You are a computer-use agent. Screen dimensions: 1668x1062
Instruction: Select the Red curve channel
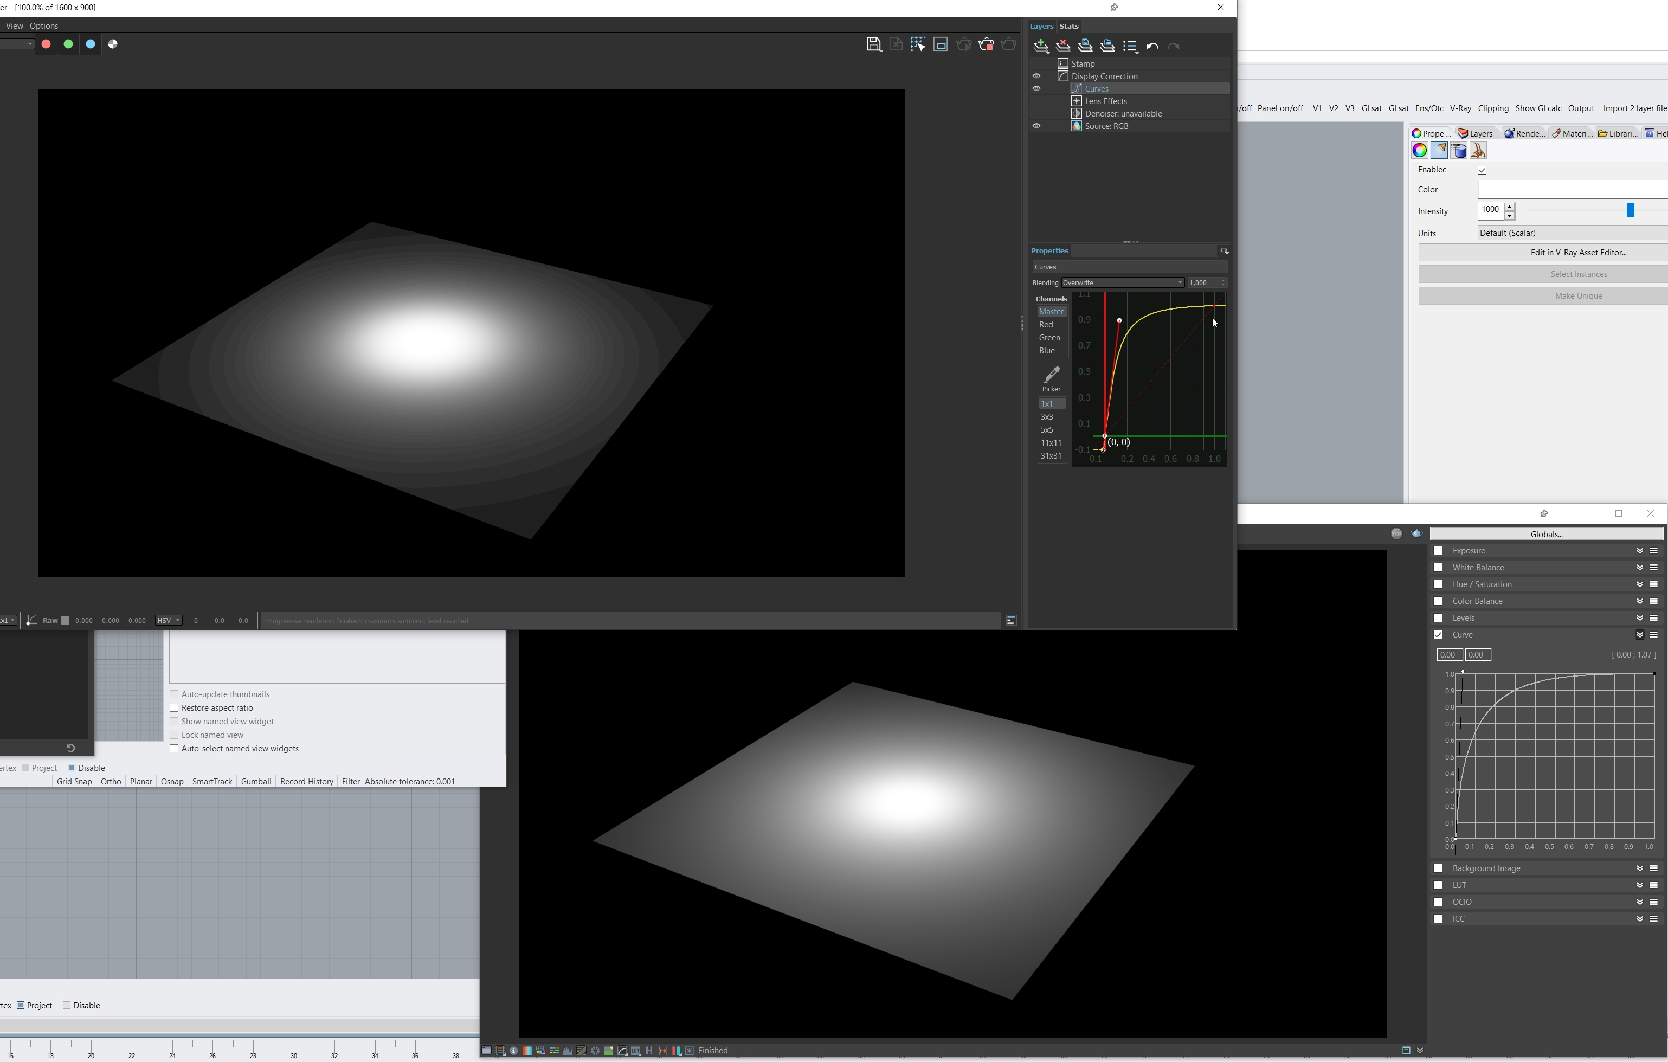point(1046,325)
